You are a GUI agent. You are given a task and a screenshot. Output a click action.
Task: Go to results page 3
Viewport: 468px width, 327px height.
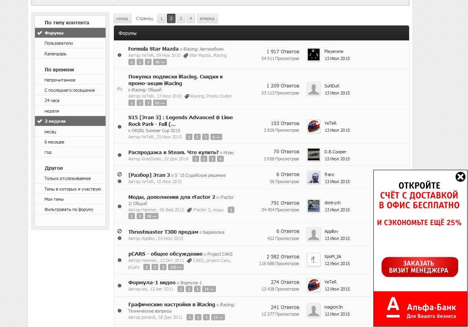point(181,18)
